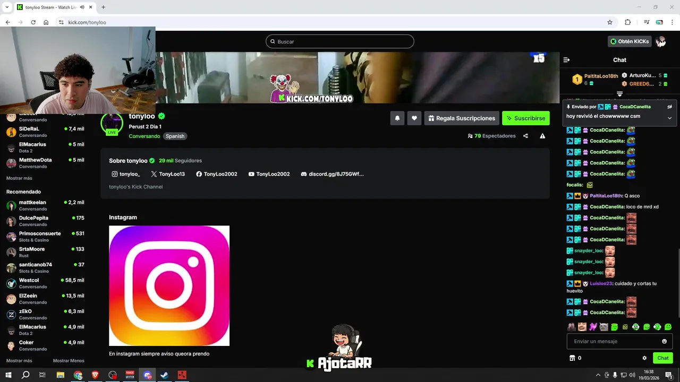Viewport: 680px width, 382px height.
Task: Click the green Suscribirse button
Action: pyautogui.click(x=526, y=118)
